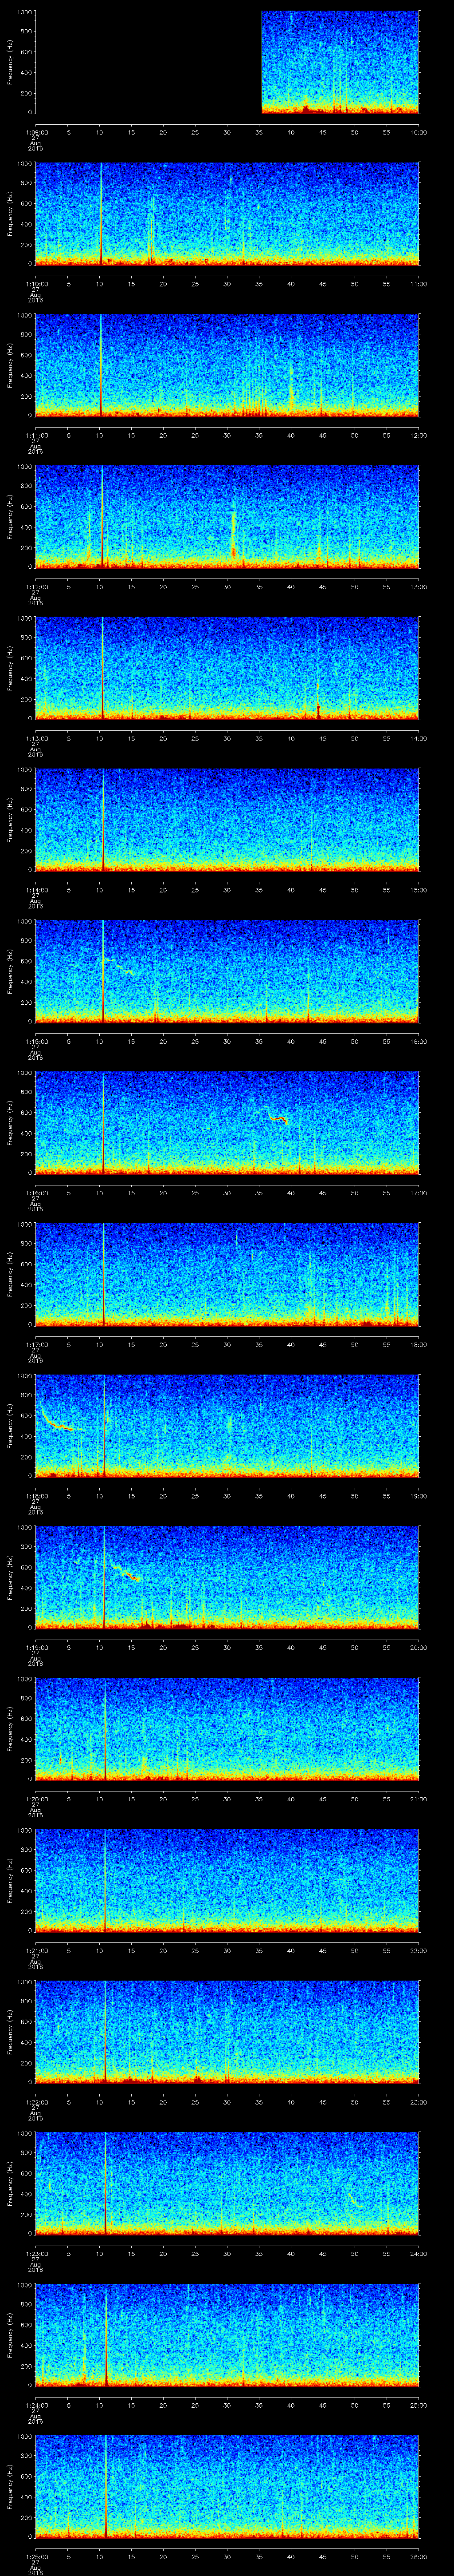Click the spectrogram panel starting at 1:09:00
Viewport: 454px width, 2576px height.
[227, 62]
